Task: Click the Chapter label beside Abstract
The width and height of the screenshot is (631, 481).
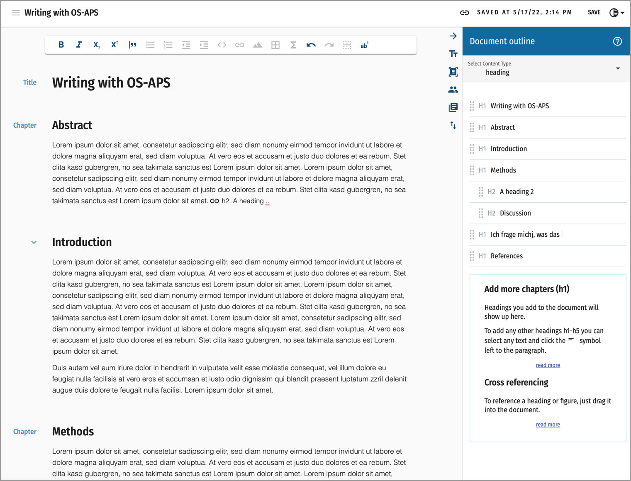Action: (x=25, y=125)
